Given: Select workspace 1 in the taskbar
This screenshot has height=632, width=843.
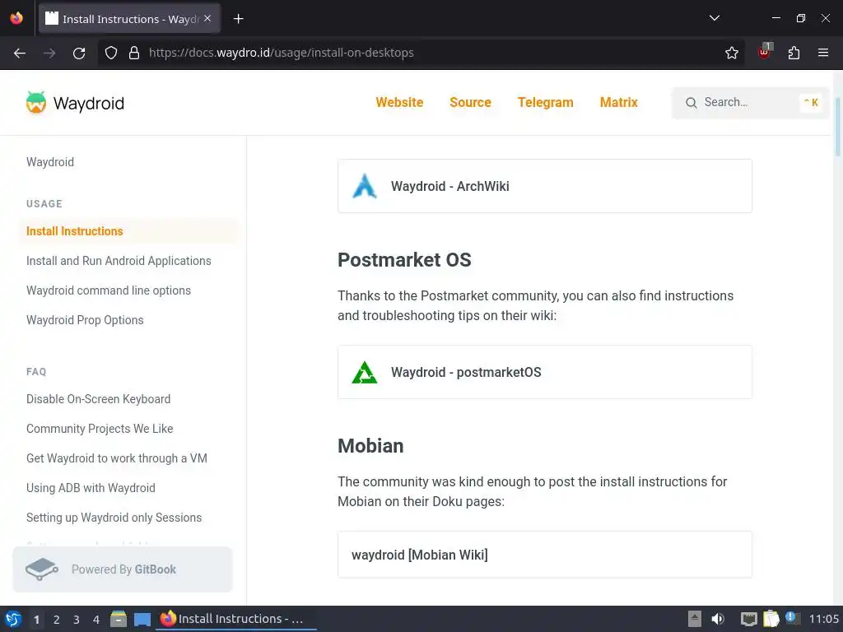Looking at the screenshot, I should tap(36, 620).
